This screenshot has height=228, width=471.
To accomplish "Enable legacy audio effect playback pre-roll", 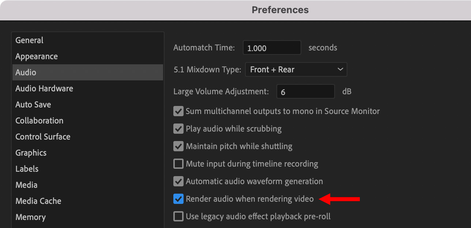I will pyautogui.click(x=178, y=216).
